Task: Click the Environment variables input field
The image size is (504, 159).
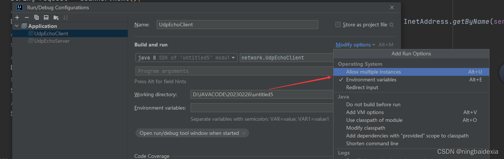Action: point(262,108)
